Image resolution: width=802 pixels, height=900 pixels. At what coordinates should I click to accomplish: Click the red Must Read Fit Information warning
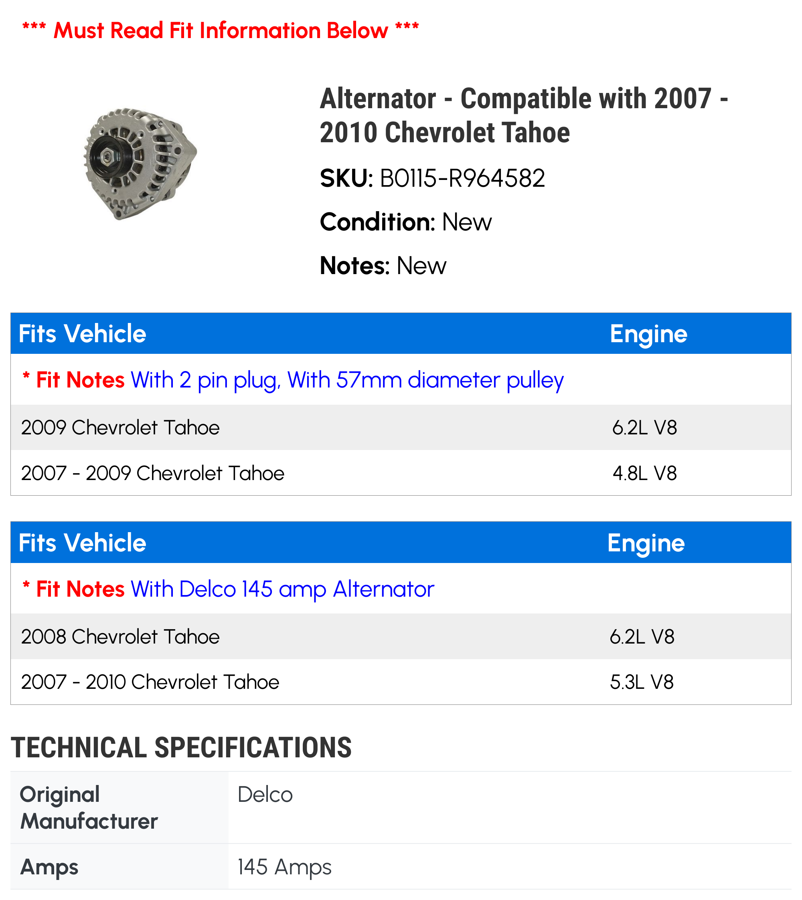pos(220,31)
